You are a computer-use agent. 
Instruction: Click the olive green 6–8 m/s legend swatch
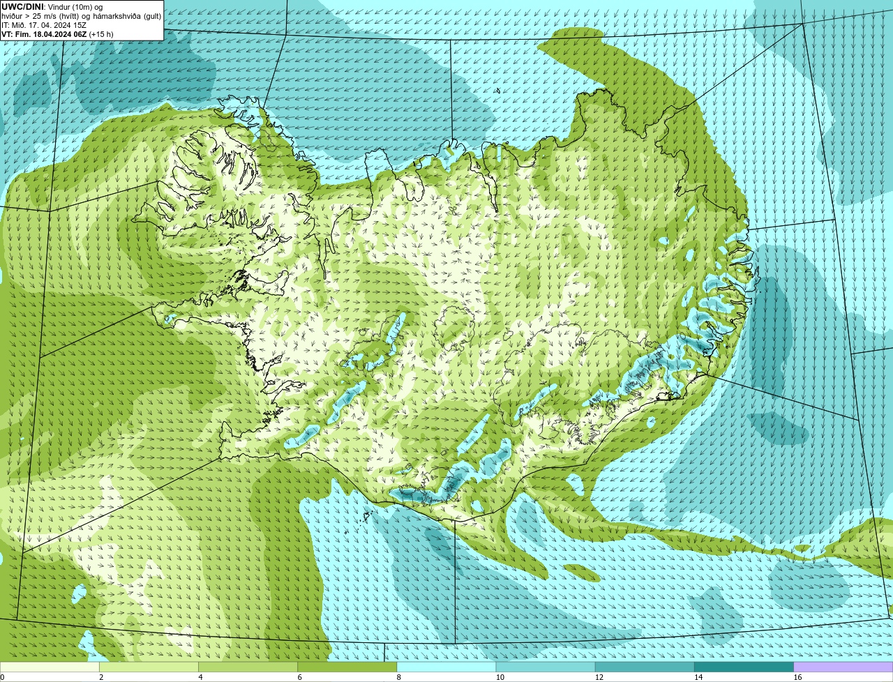click(x=347, y=667)
